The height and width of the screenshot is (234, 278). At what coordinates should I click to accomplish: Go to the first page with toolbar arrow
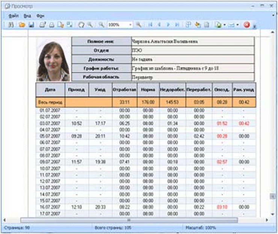(x=150, y=25)
